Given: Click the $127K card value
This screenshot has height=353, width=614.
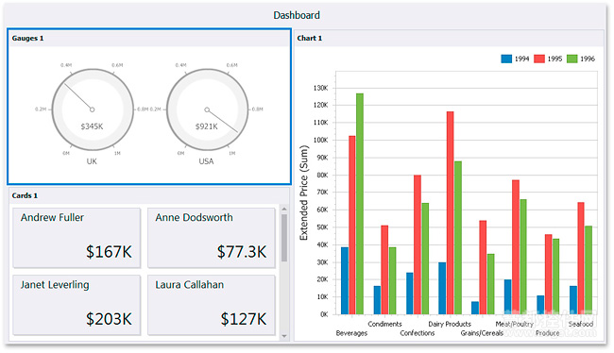Looking at the screenshot, I should (243, 319).
